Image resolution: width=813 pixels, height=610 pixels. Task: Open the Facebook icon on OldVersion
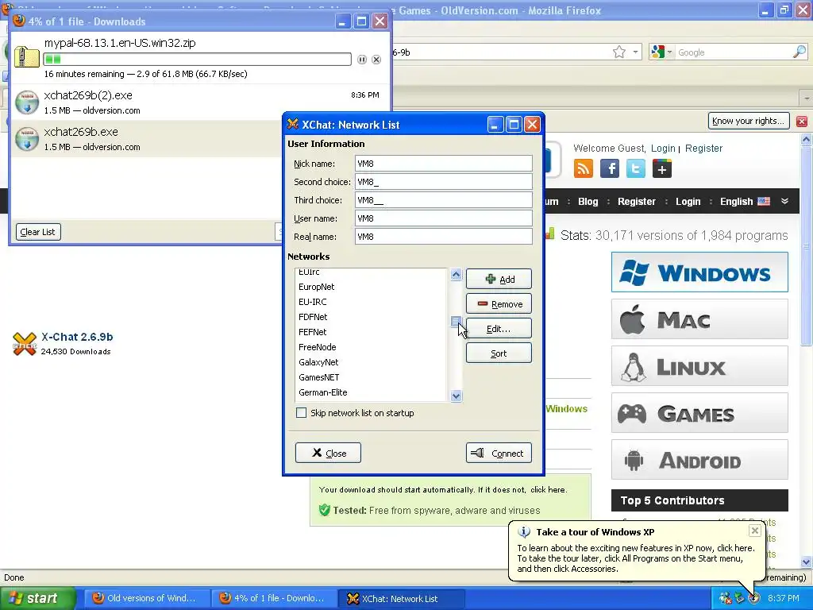click(610, 168)
